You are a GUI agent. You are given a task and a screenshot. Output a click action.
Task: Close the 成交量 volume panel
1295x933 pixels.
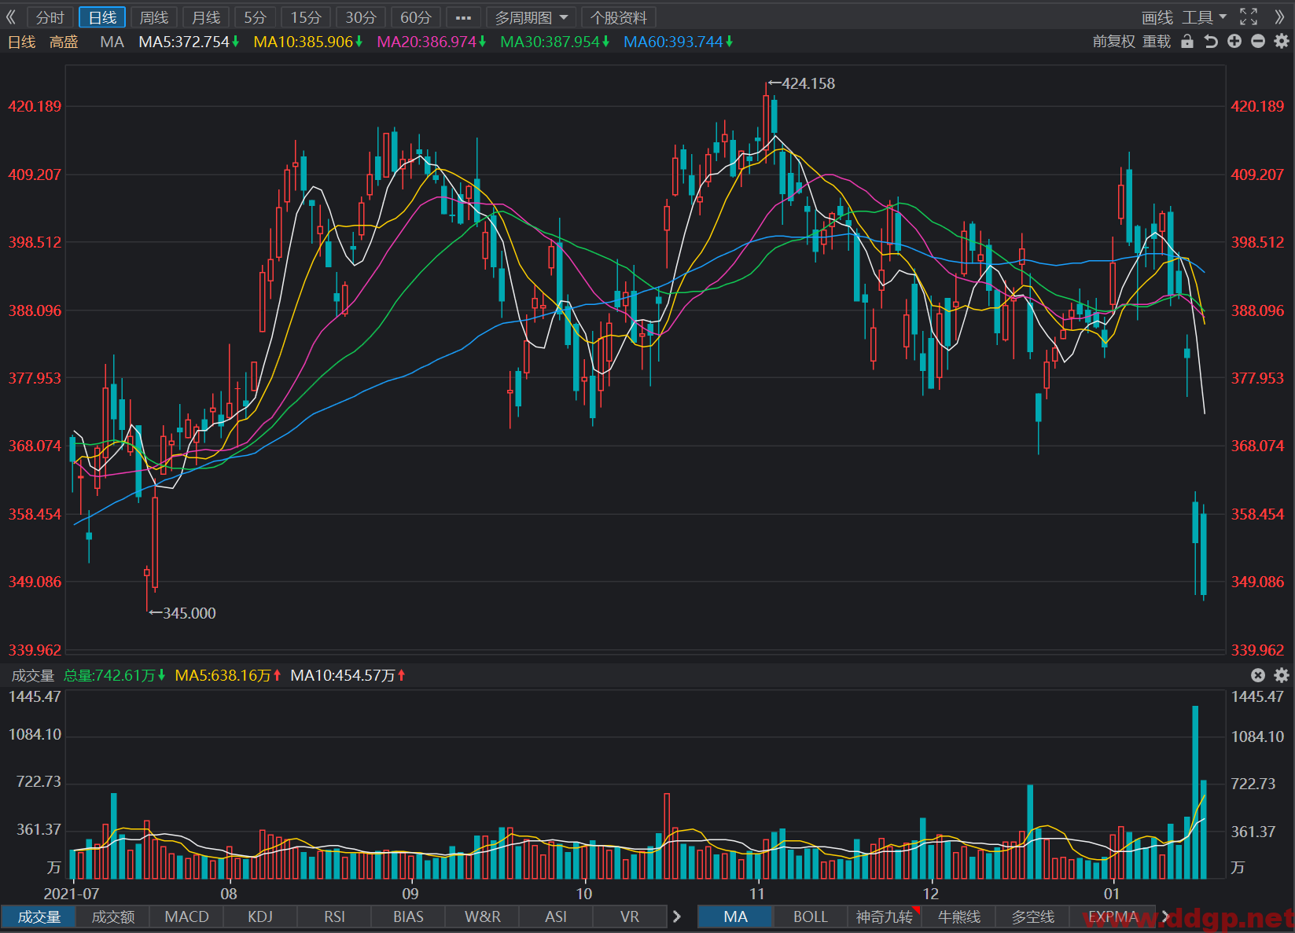1258,675
